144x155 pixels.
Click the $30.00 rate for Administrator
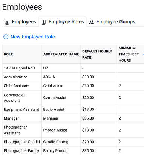pos(88,77)
